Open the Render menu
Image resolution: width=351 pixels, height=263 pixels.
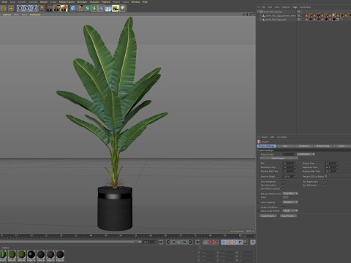44,2
